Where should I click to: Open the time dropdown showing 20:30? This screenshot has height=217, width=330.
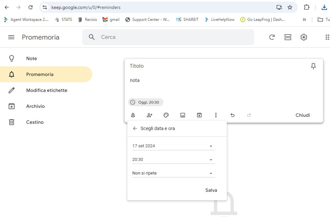point(174,160)
